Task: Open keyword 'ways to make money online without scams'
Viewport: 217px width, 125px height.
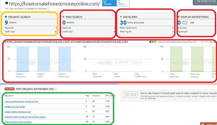Action: click(x=25, y=117)
